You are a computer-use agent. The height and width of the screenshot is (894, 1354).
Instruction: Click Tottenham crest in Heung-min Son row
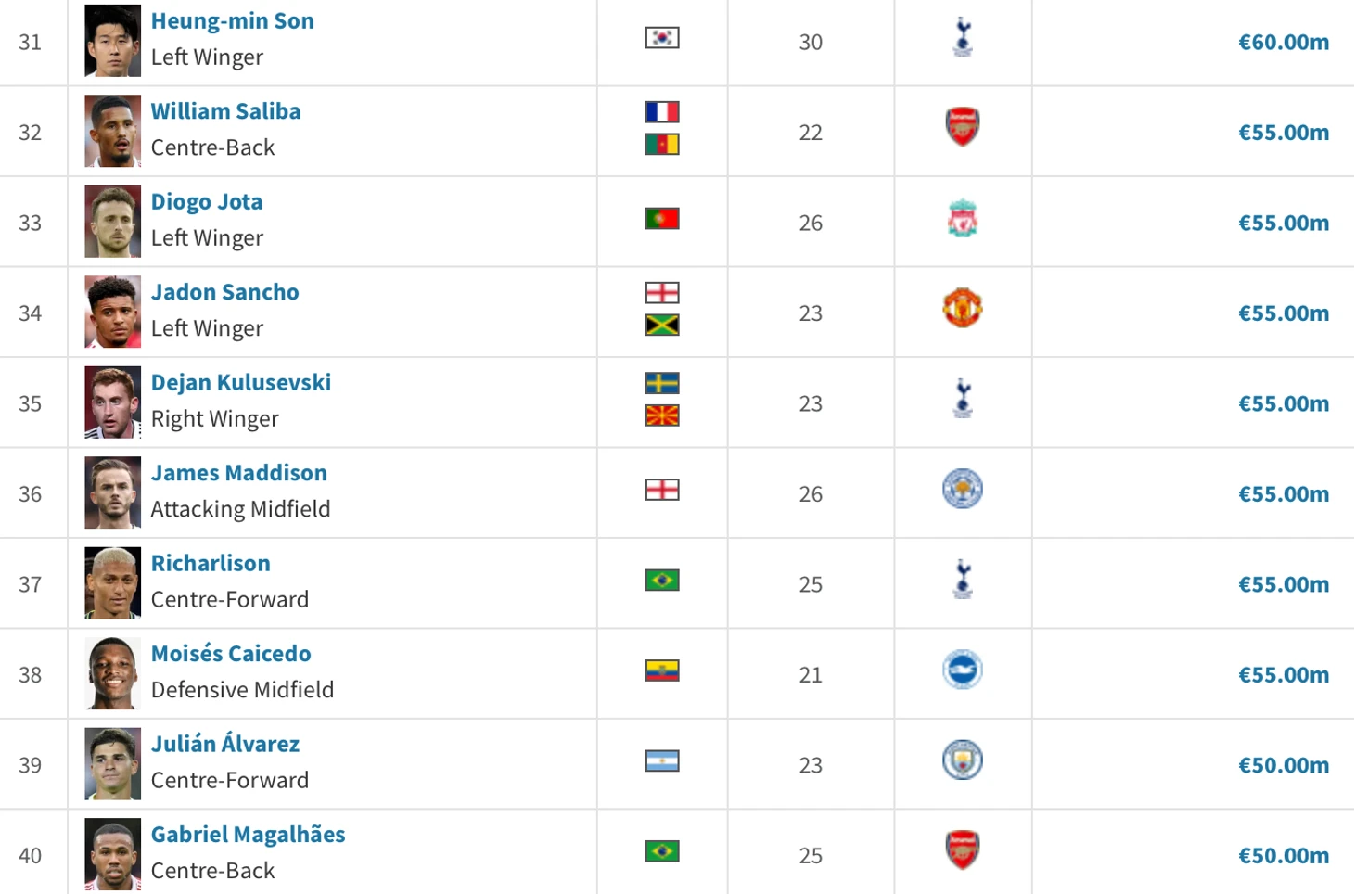963,37
